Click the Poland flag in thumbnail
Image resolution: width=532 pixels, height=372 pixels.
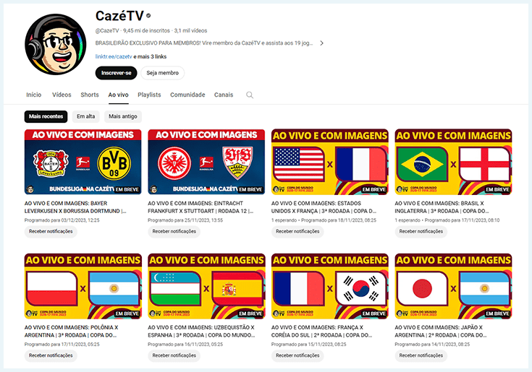pyautogui.click(x=51, y=289)
